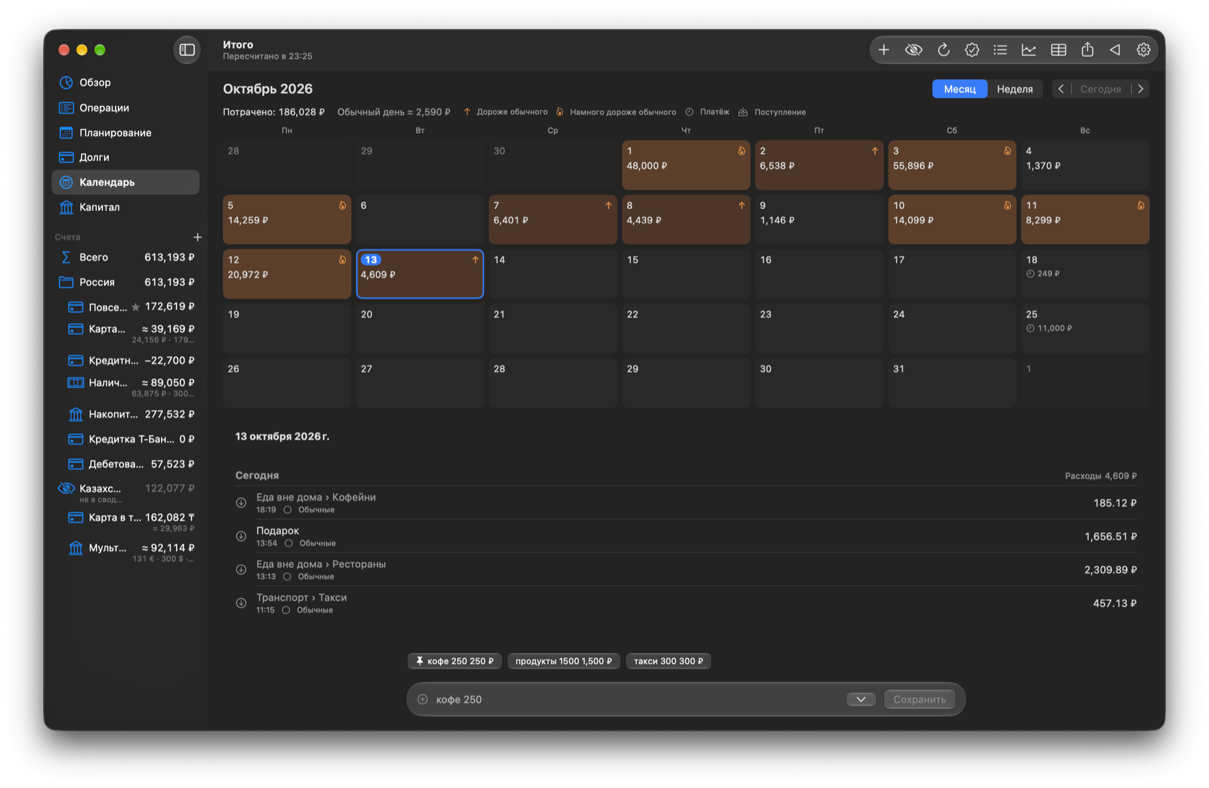
Task: Click the share export icon
Action: coord(1087,50)
